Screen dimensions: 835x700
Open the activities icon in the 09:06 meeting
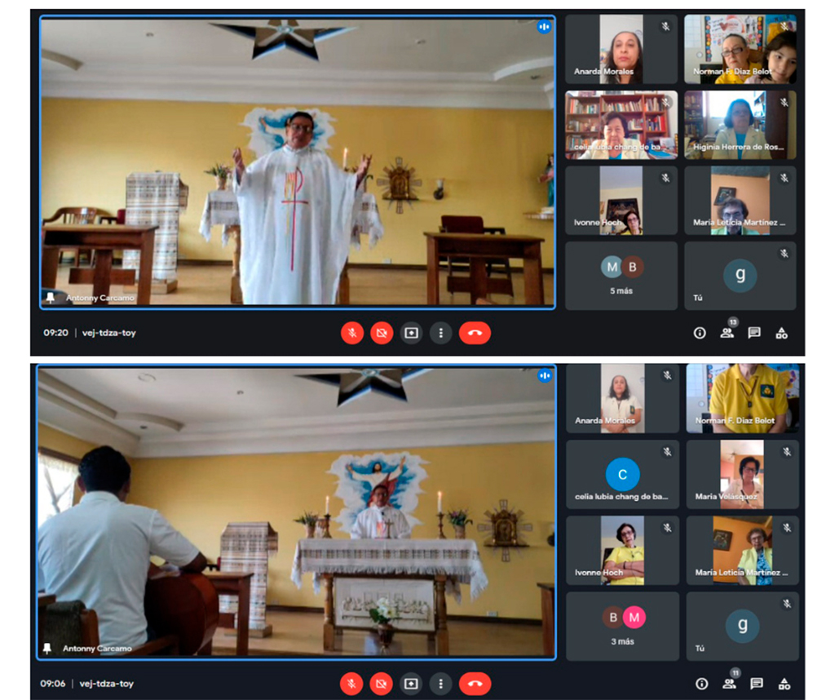(783, 684)
